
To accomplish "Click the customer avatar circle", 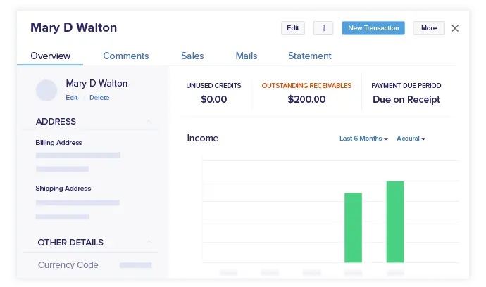I will [x=46, y=90].
